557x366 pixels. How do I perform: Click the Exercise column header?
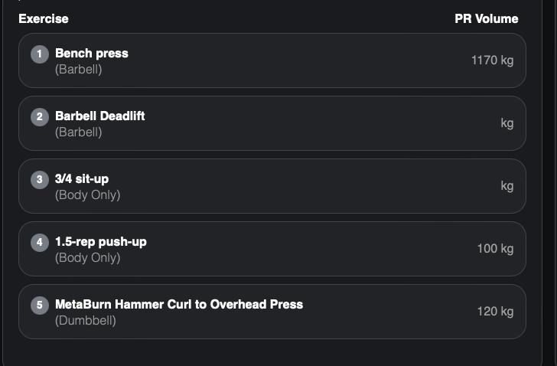coord(44,18)
